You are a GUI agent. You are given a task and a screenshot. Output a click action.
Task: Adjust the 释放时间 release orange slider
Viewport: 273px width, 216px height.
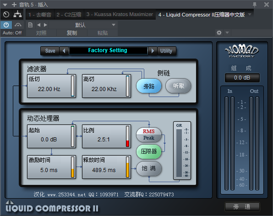(x=128, y=167)
